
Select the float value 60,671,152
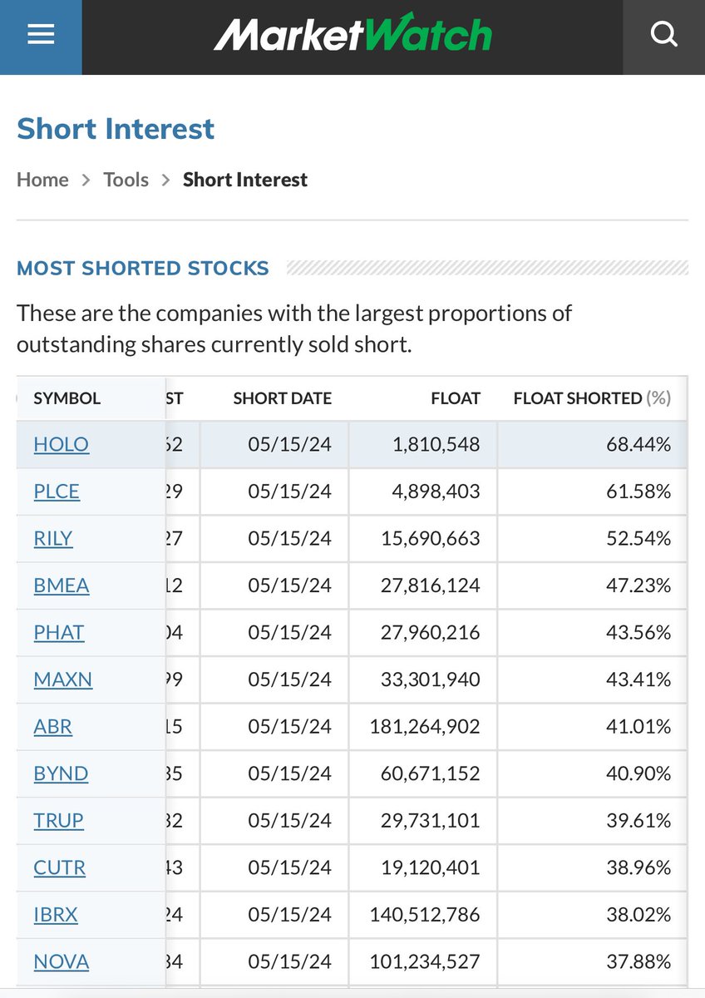point(431,773)
